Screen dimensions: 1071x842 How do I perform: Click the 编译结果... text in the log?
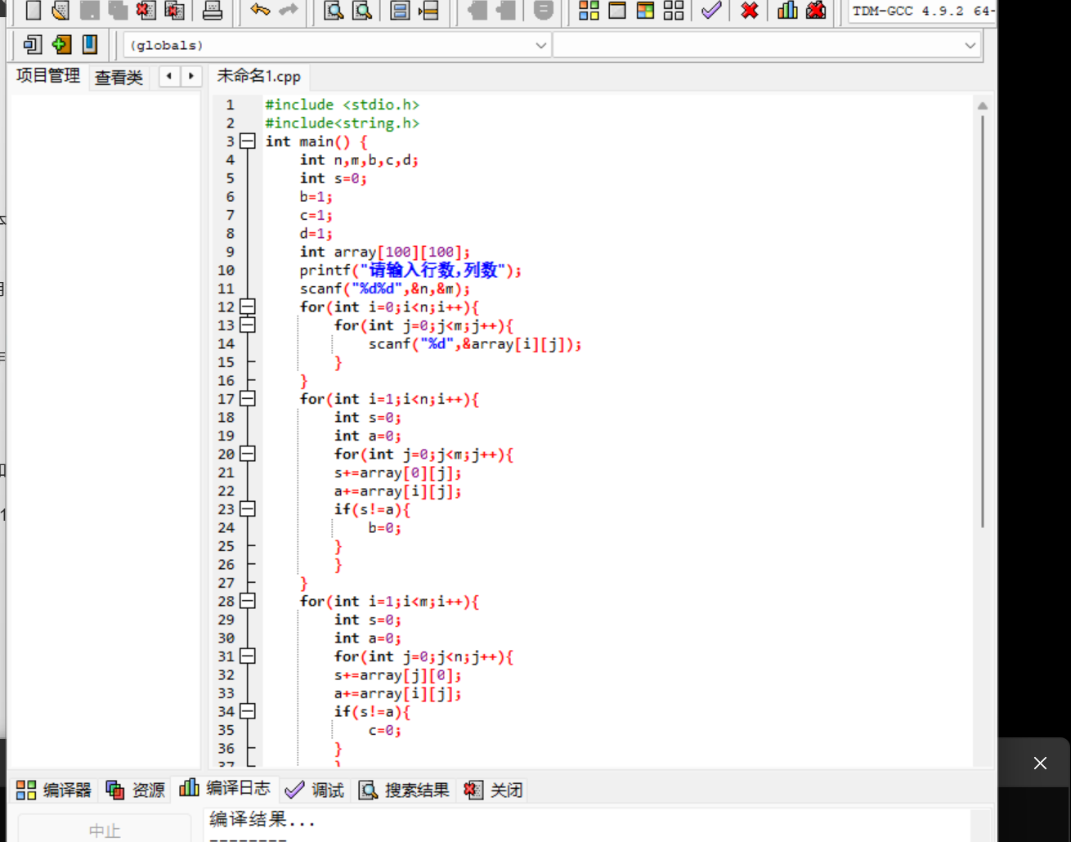262,819
